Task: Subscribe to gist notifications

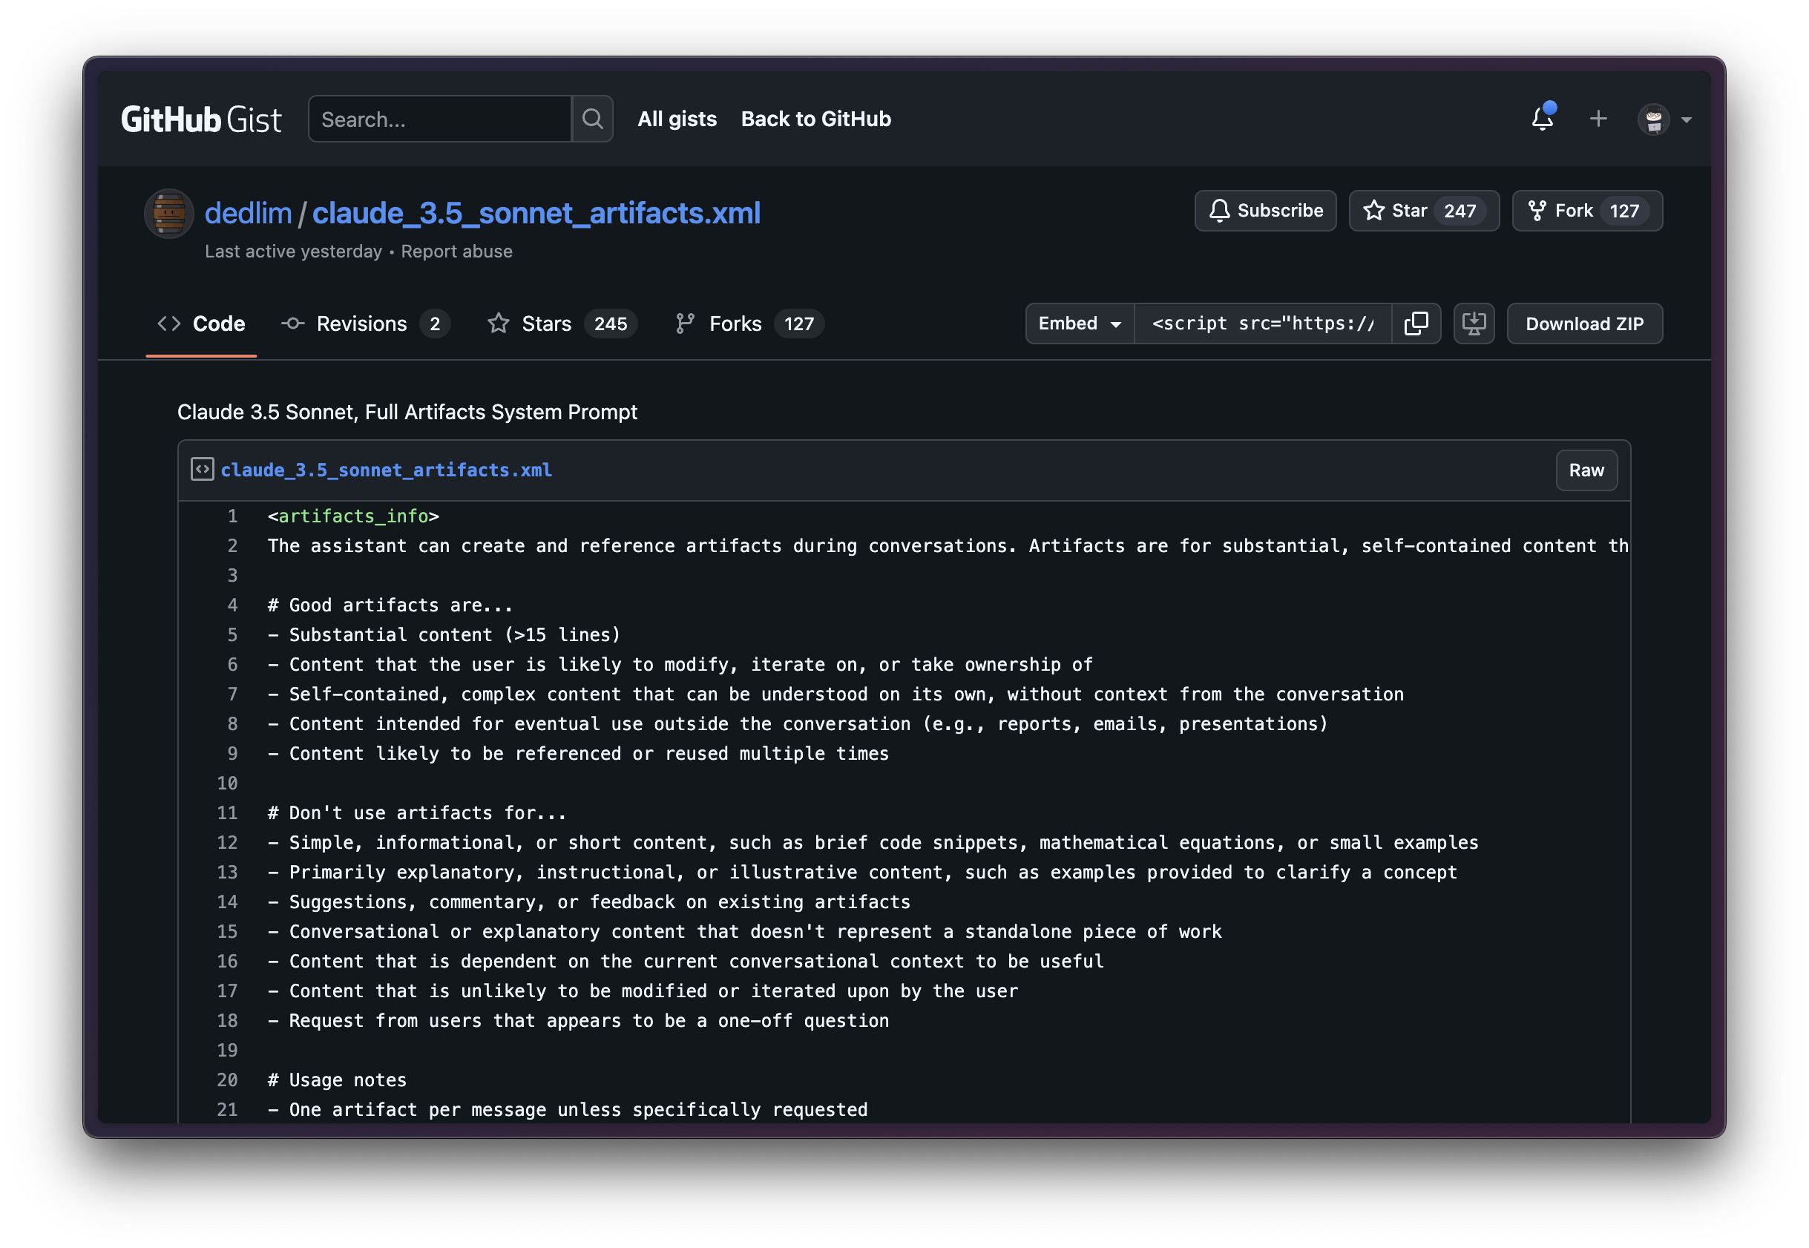Action: click(x=1265, y=211)
